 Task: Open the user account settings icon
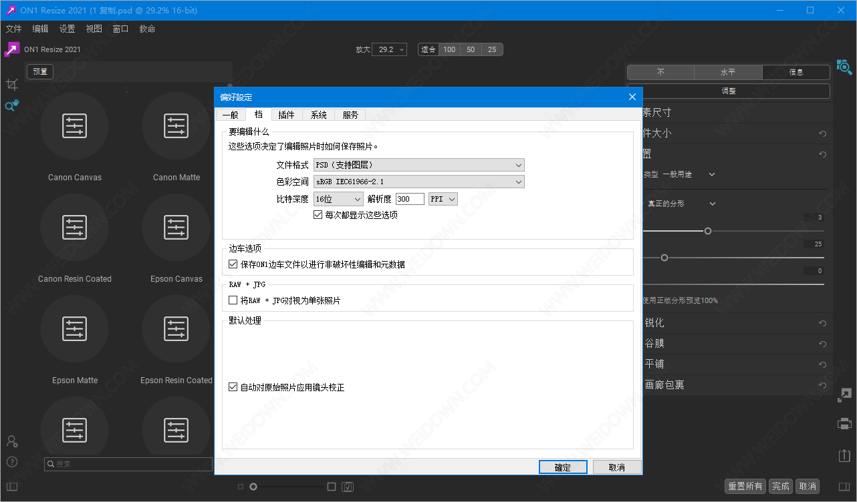click(x=11, y=441)
